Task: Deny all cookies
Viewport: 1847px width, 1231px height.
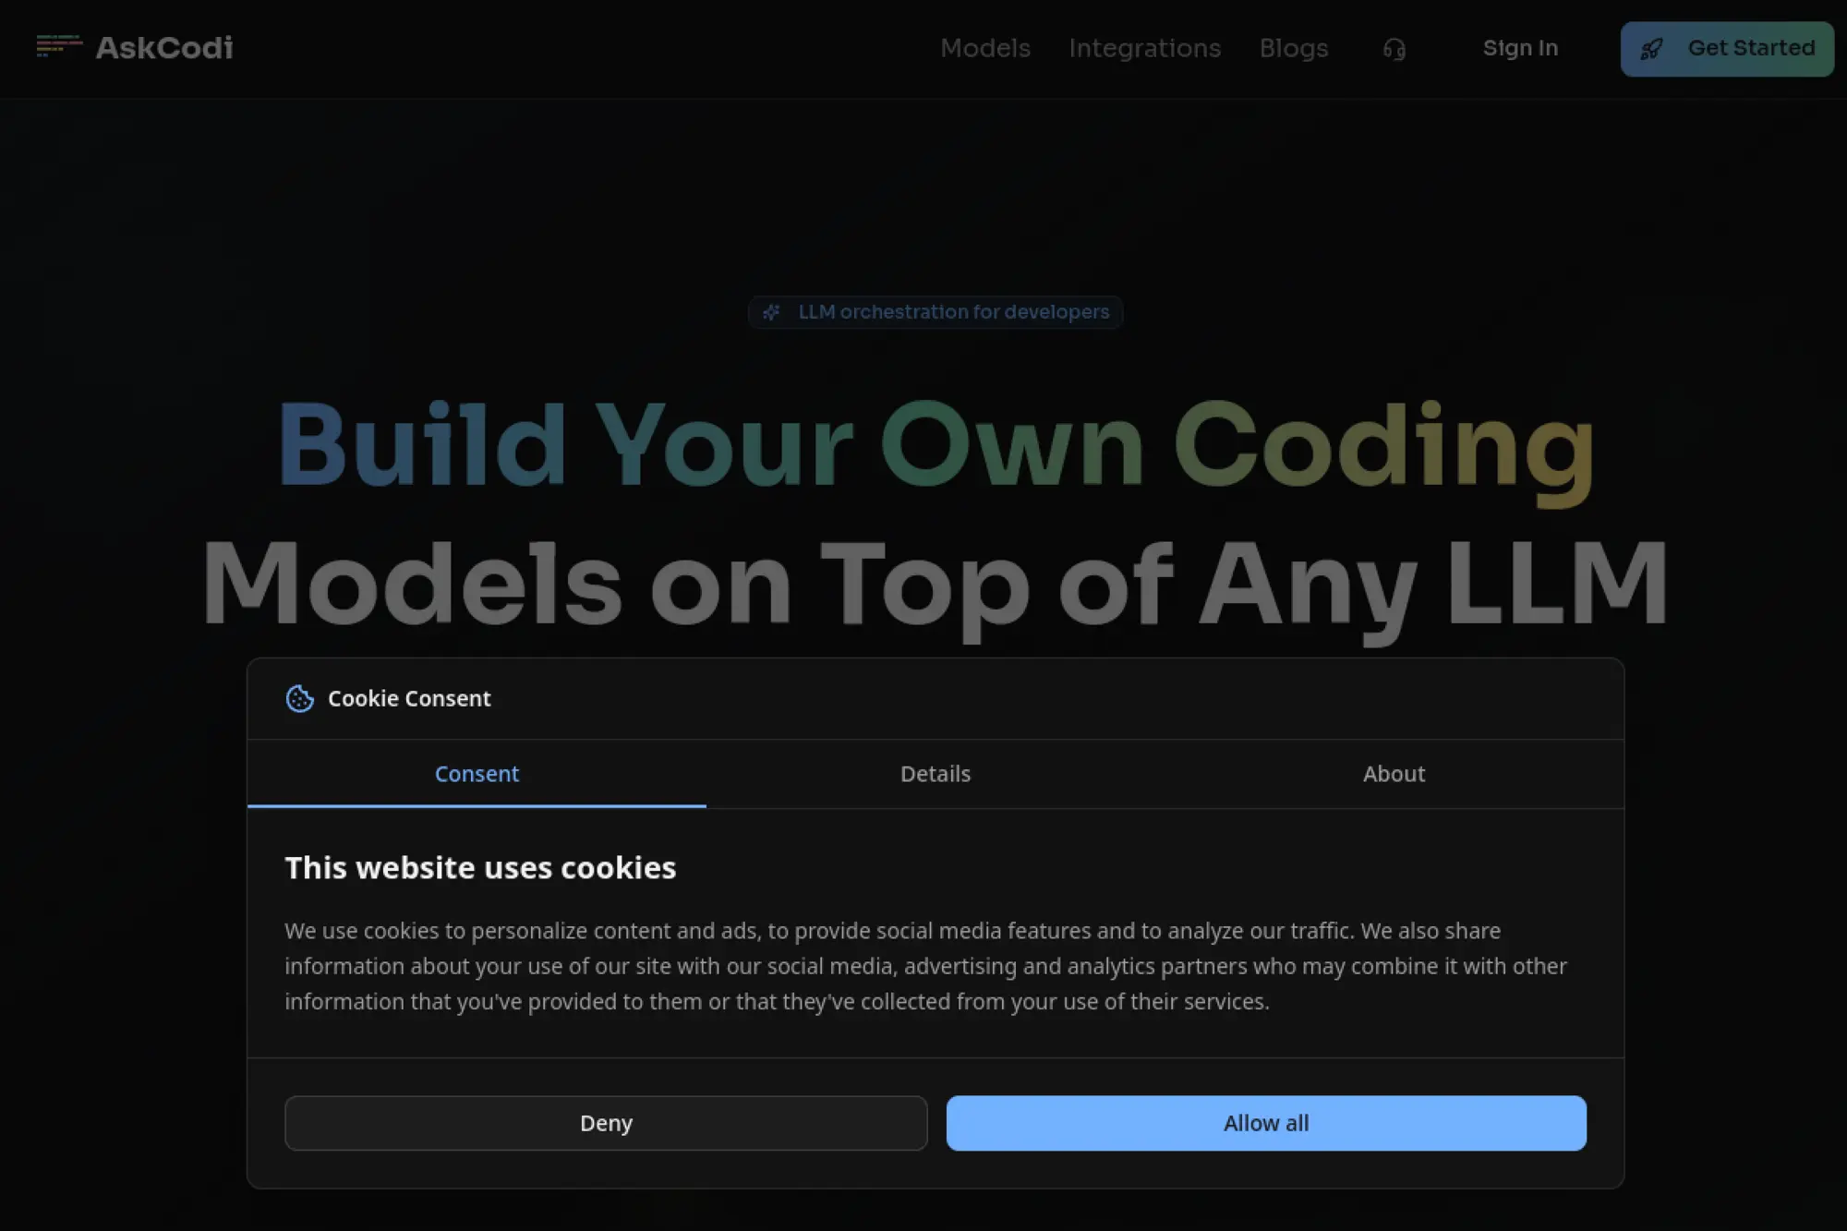Action: click(x=606, y=1123)
